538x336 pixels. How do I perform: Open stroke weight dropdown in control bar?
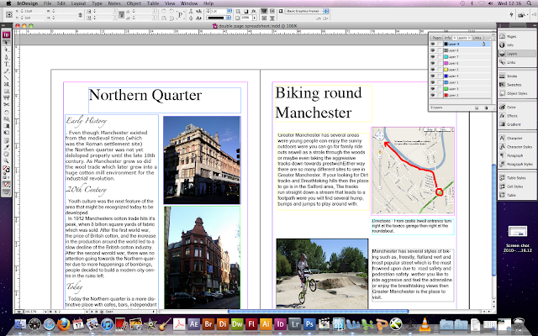[229, 11]
